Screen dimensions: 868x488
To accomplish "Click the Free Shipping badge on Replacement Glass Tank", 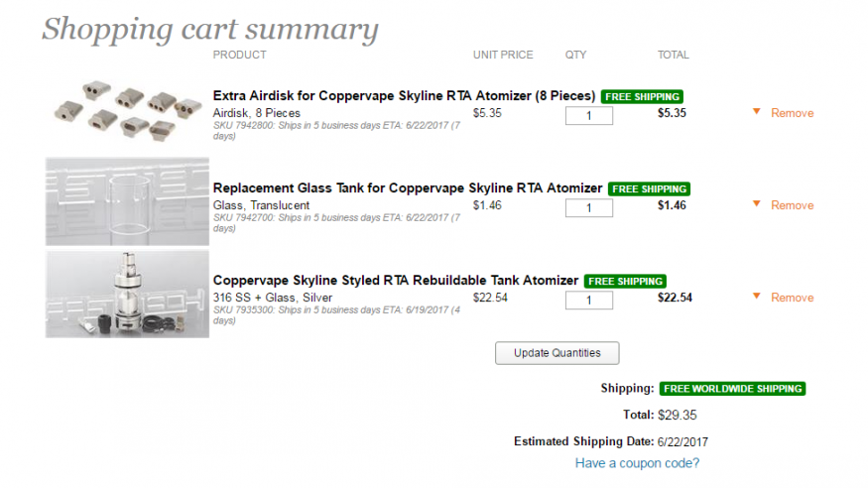I will [649, 188].
